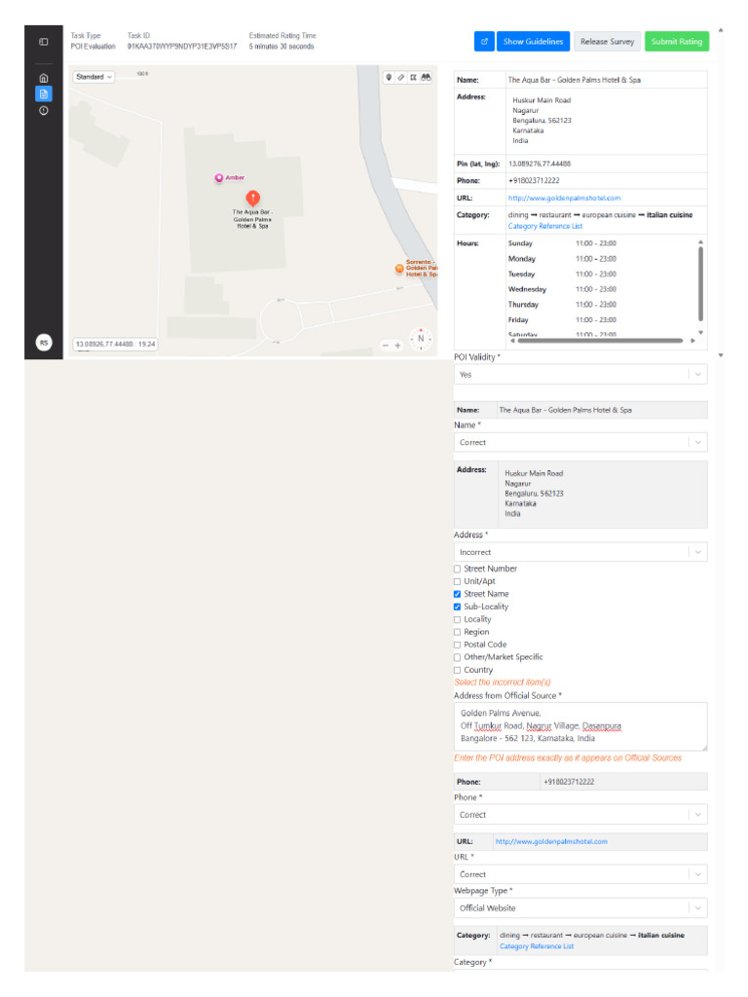Open the Phone rating dropdown
The width and height of the screenshot is (748, 997).
coord(580,815)
